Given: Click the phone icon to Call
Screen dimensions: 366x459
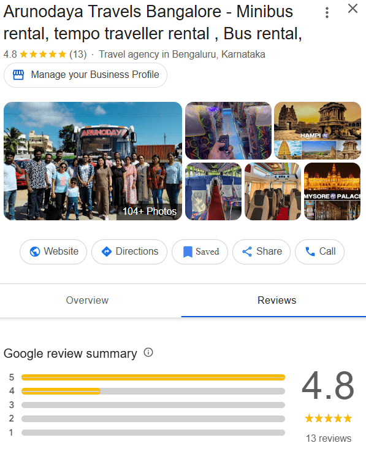Looking at the screenshot, I should pyautogui.click(x=310, y=252).
